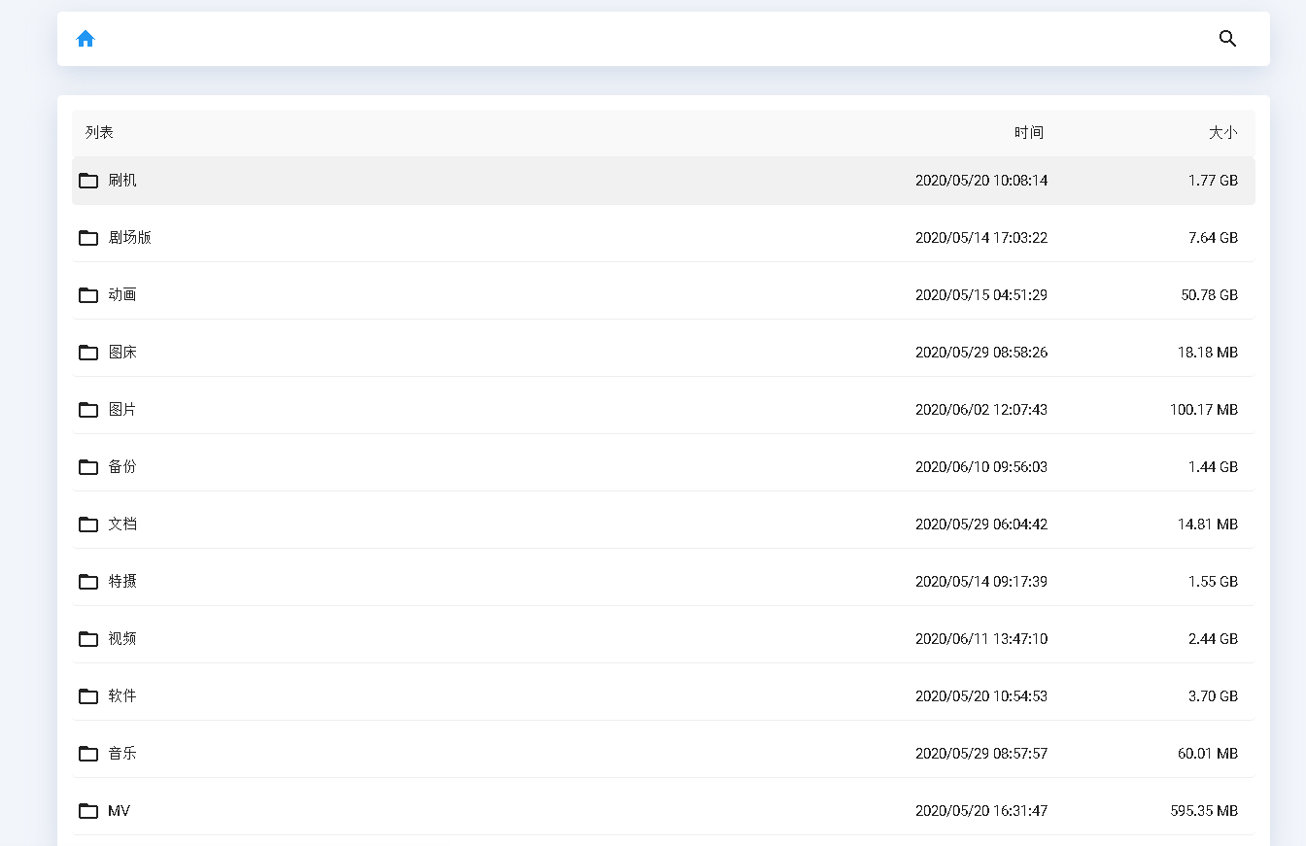Click folder icon beside 刷机
The width and height of the screenshot is (1306, 846).
pos(88,181)
